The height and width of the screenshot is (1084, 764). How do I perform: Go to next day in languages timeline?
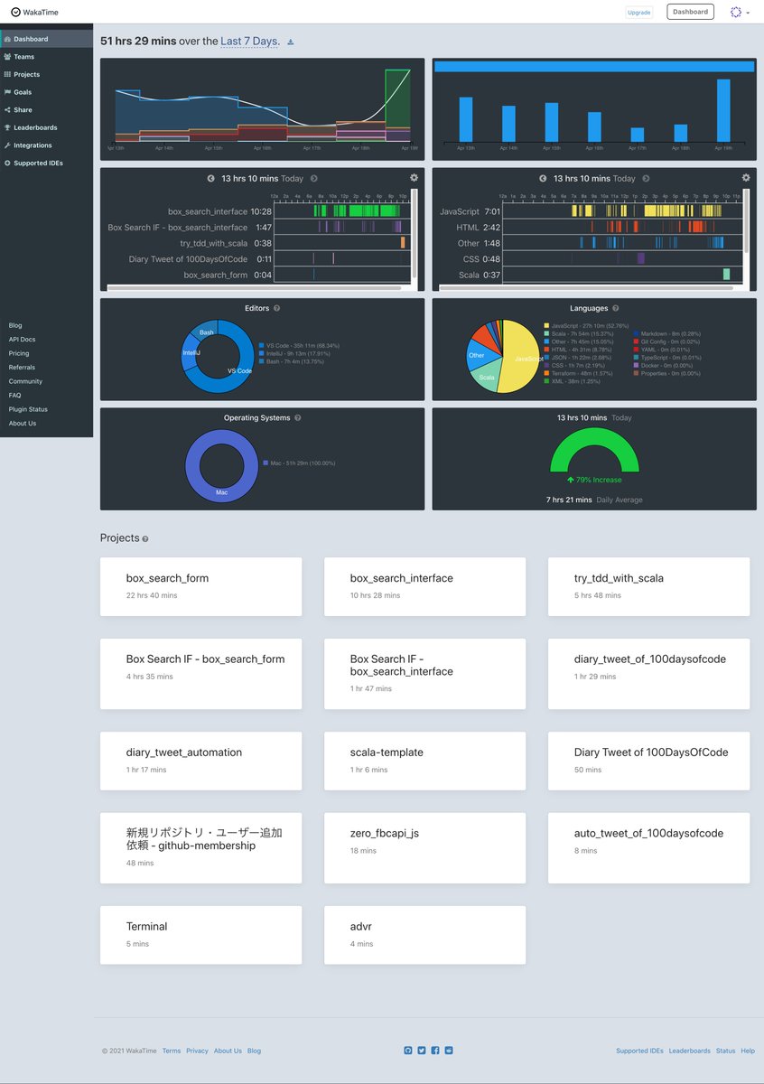646,179
